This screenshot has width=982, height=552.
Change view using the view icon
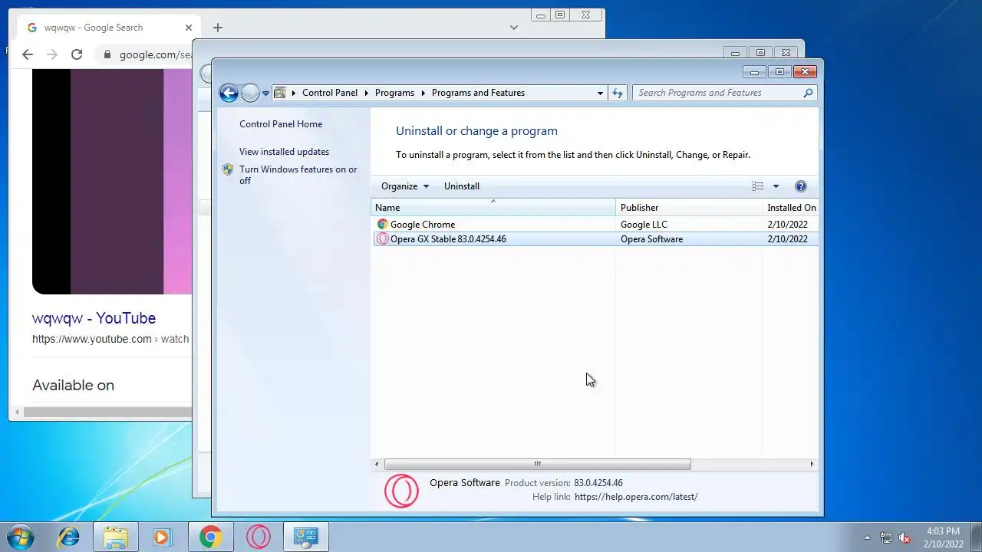tap(758, 186)
